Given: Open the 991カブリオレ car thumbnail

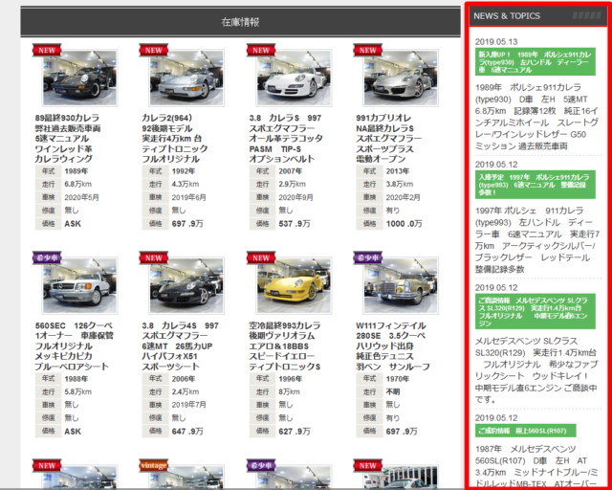Looking at the screenshot, I should coord(401,78).
